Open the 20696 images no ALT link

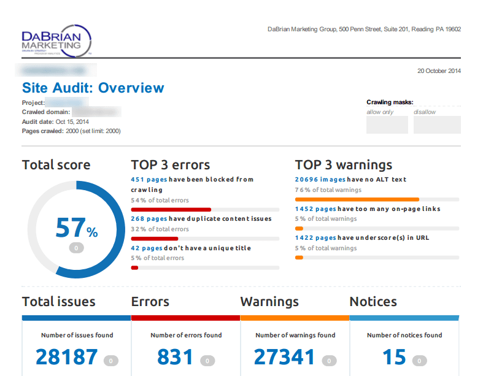tap(320, 179)
